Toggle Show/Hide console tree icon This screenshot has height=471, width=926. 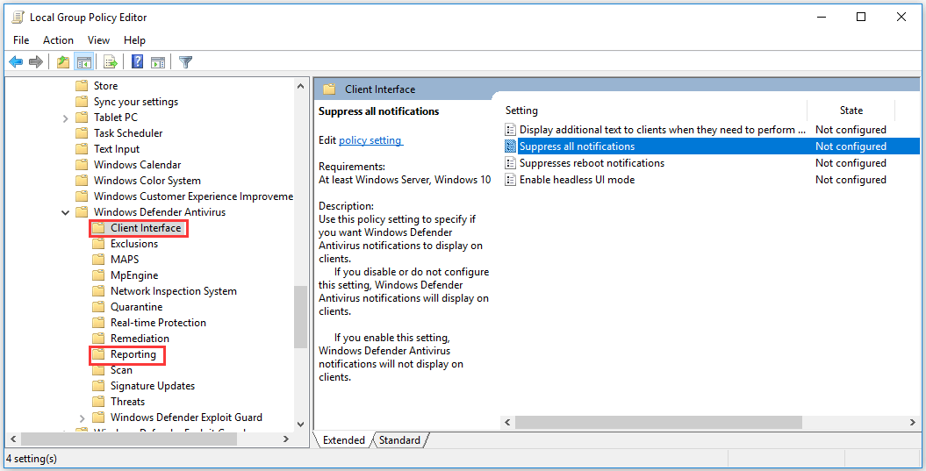84,61
